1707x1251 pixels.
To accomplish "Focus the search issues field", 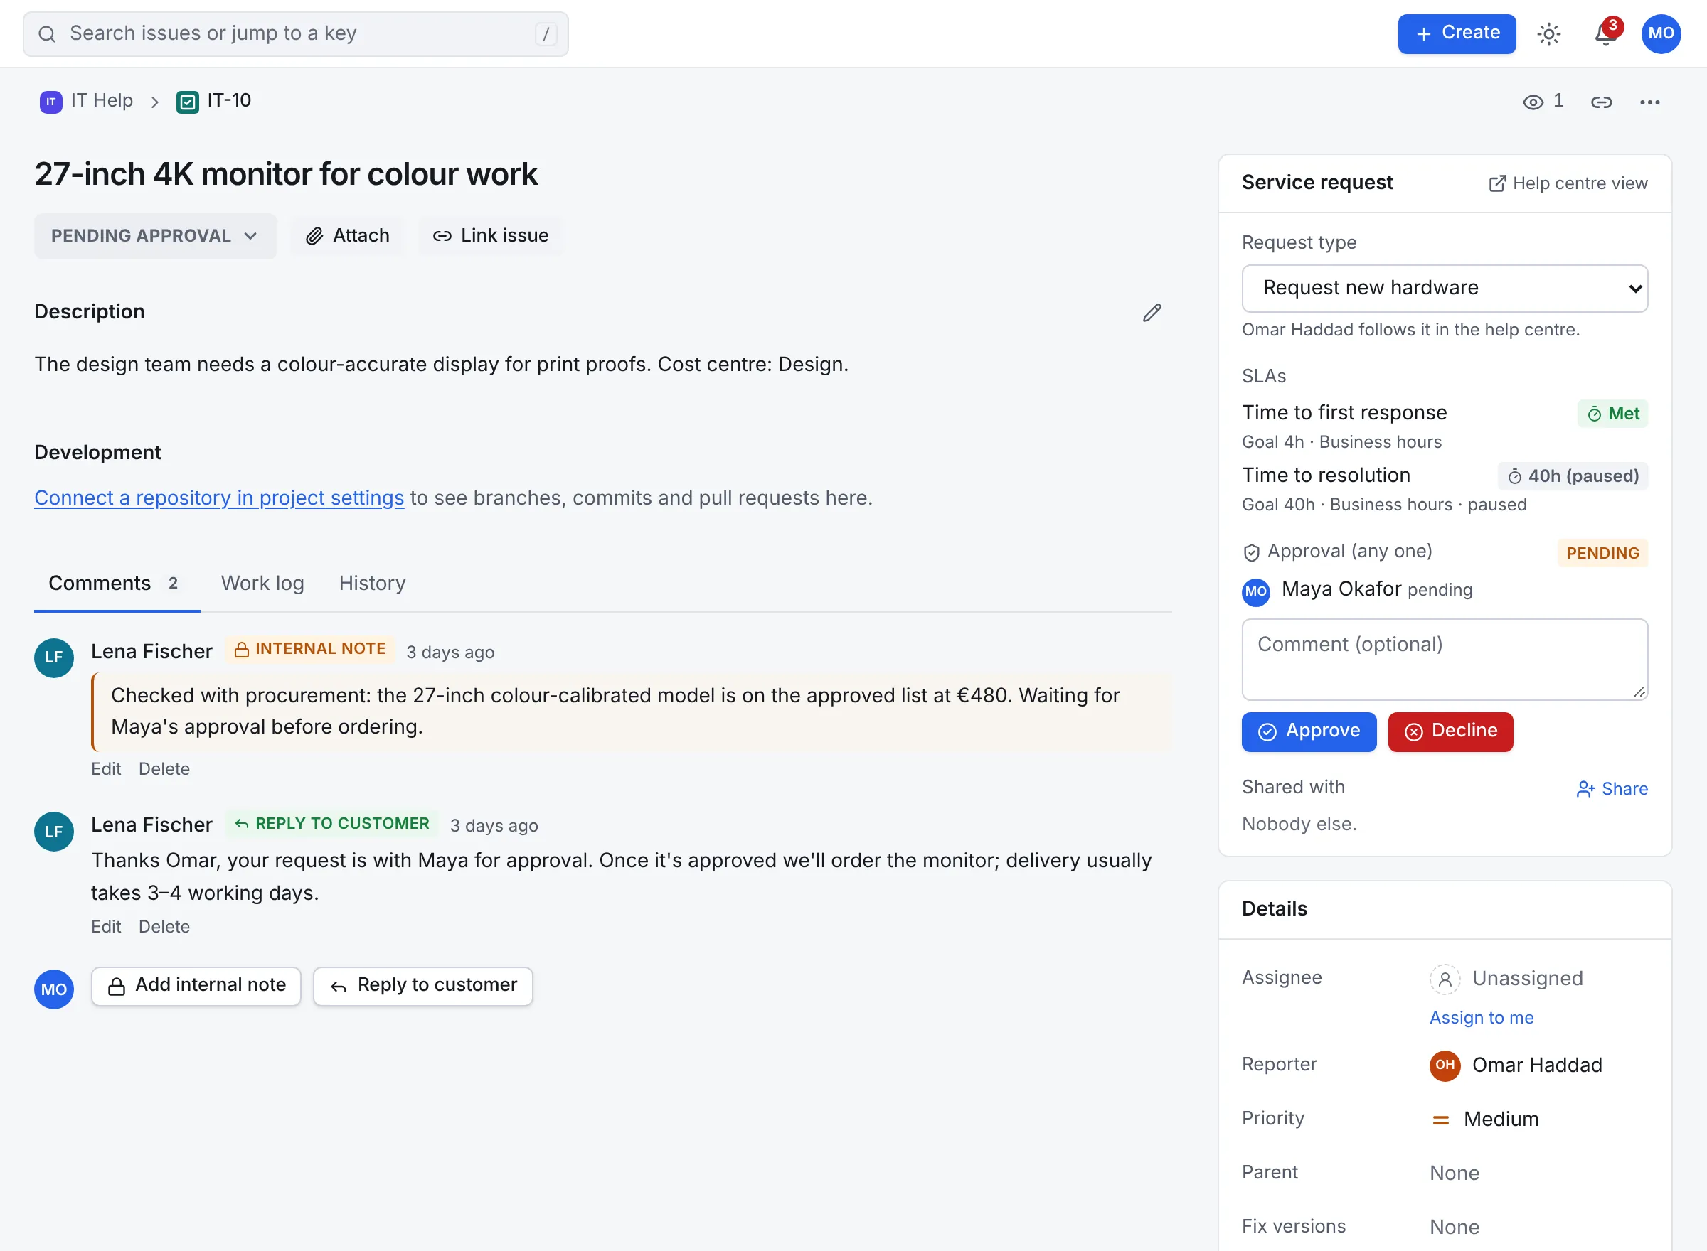I will [x=295, y=34].
